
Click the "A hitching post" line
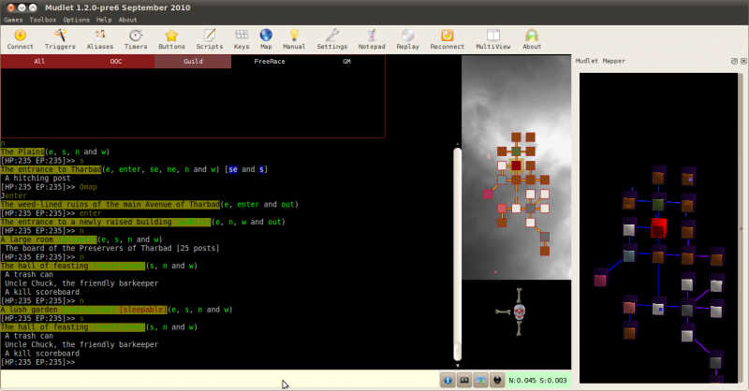click(37, 178)
